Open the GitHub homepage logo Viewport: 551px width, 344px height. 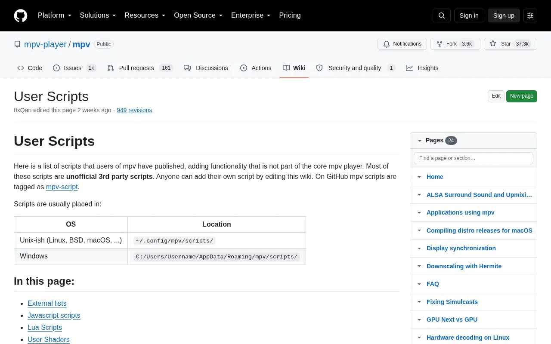pos(21,15)
